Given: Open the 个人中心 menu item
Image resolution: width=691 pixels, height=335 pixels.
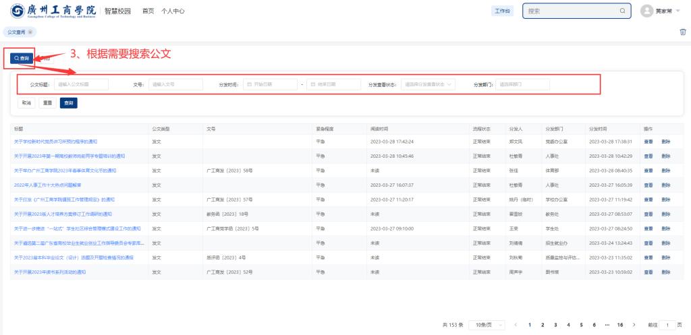Looking at the screenshot, I should coord(173,11).
